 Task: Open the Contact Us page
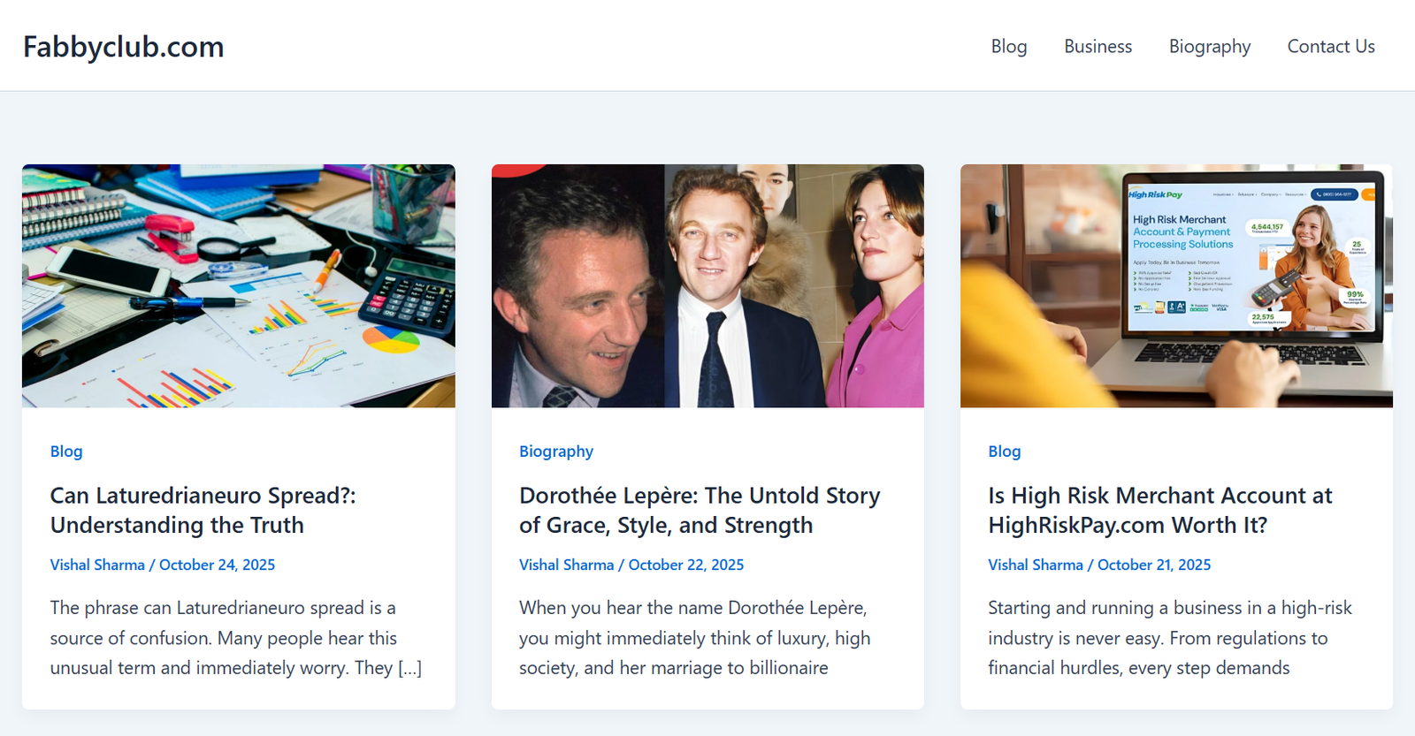coord(1330,47)
